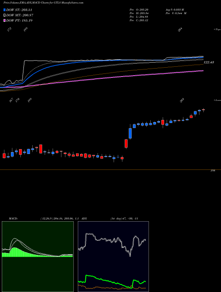Screen dimensions: 221x292
Task: Click the blue DOW ST legend swatch
Action: (x=4, y=10)
